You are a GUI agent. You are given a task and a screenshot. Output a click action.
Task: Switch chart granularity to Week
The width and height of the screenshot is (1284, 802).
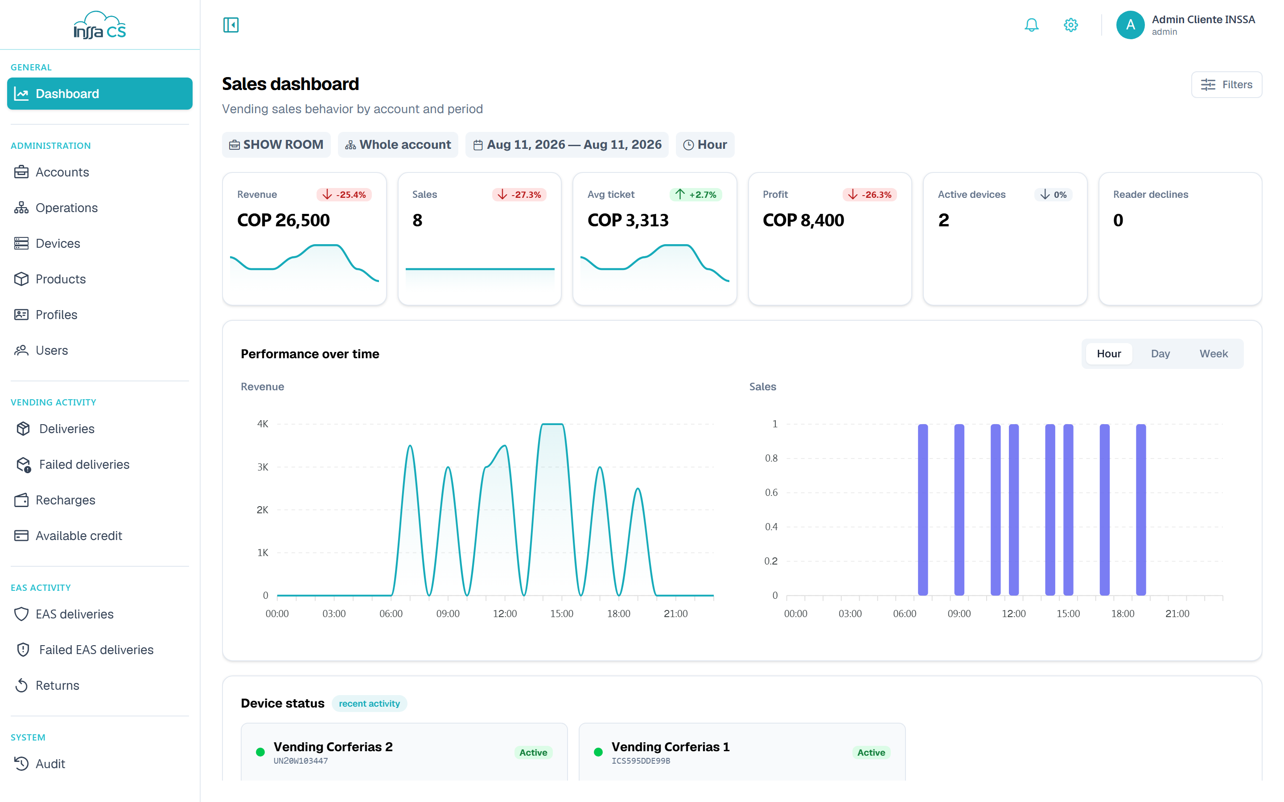[x=1214, y=354]
